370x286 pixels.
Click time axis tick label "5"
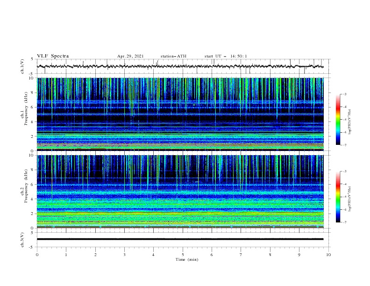(x=183, y=255)
